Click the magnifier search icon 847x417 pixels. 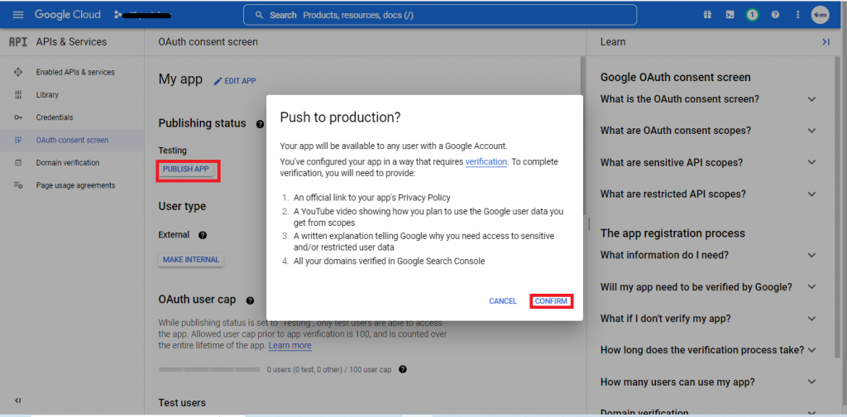(259, 15)
